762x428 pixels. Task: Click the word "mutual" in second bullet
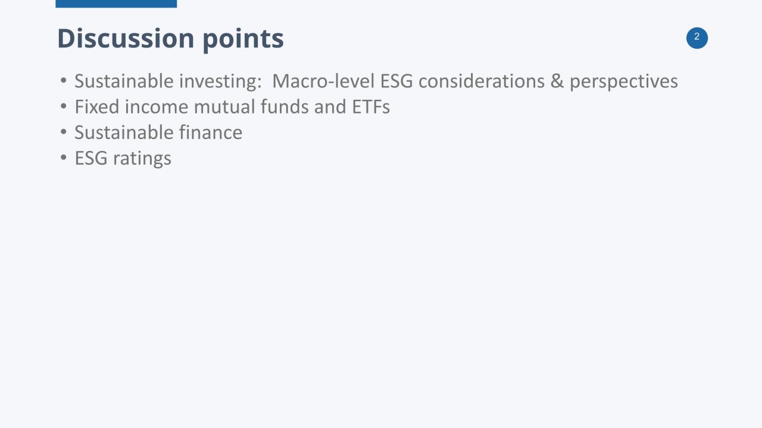point(224,107)
